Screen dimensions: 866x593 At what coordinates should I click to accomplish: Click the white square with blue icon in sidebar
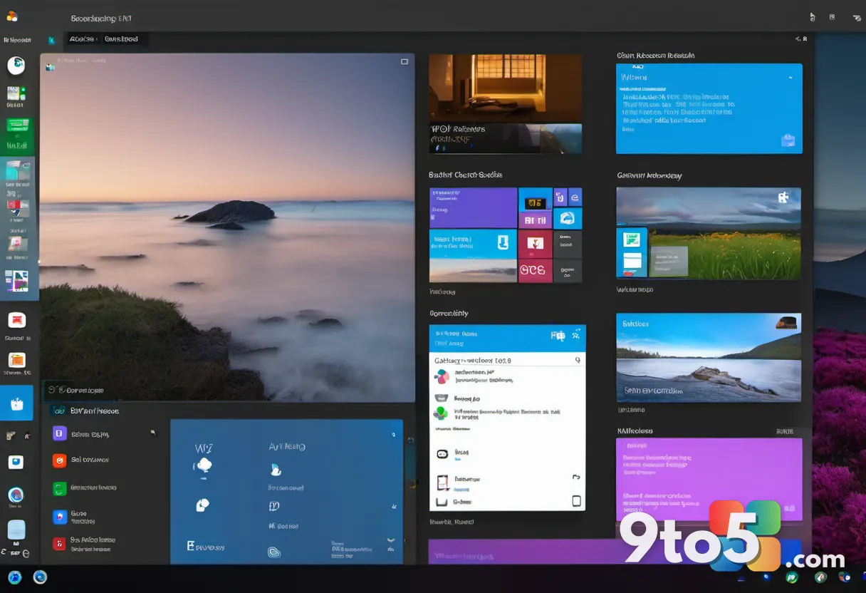click(16, 462)
